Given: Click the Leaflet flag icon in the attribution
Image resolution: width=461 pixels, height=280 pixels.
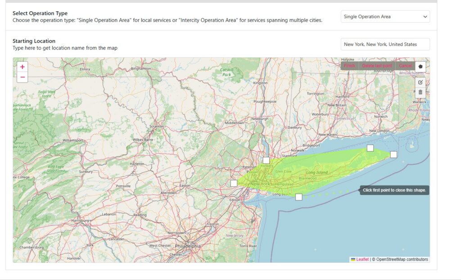Looking at the screenshot, I should pyautogui.click(x=353, y=259).
